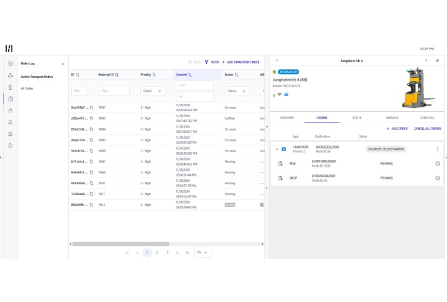
Task: Go to page 3 of orders
Action: pyautogui.click(x=167, y=252)
